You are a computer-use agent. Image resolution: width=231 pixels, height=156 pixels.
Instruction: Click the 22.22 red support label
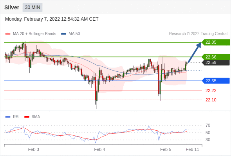click(x=211, y=91)
